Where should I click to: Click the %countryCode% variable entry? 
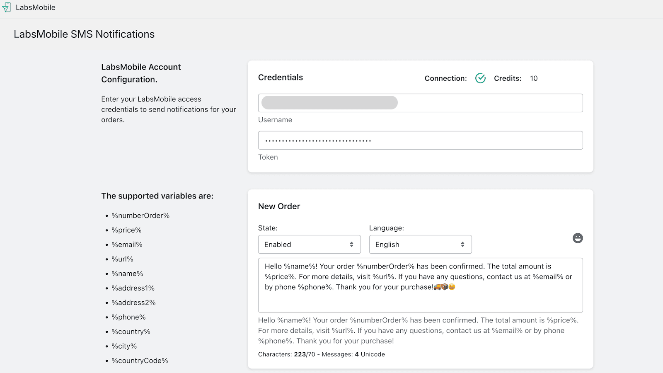coord(140,361)
